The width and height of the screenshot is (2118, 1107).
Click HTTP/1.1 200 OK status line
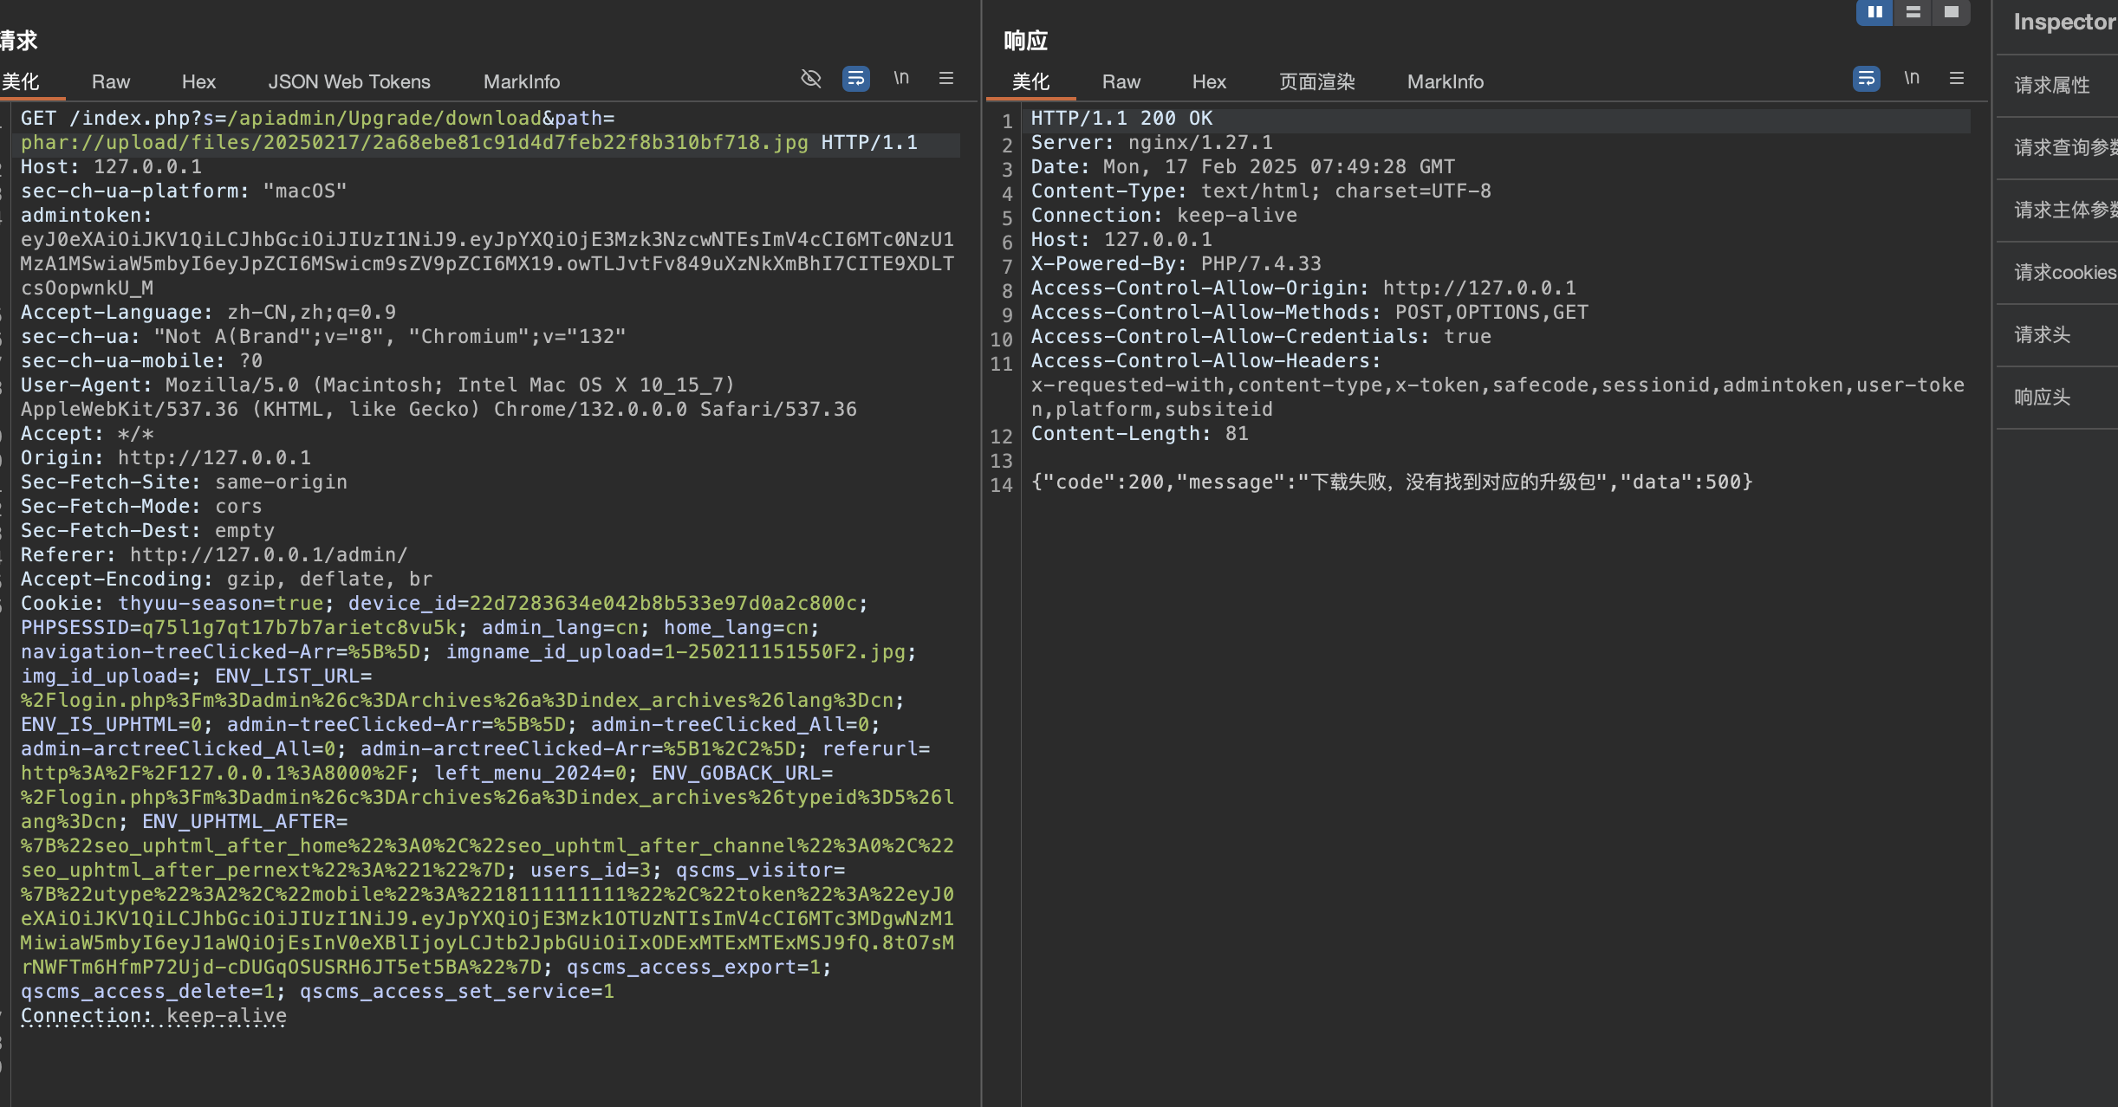(1121, 118)
